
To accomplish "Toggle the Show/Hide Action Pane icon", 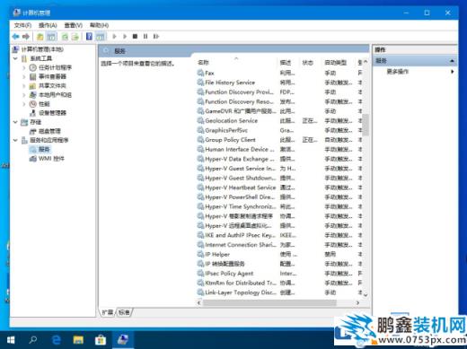I will (101, 37).
